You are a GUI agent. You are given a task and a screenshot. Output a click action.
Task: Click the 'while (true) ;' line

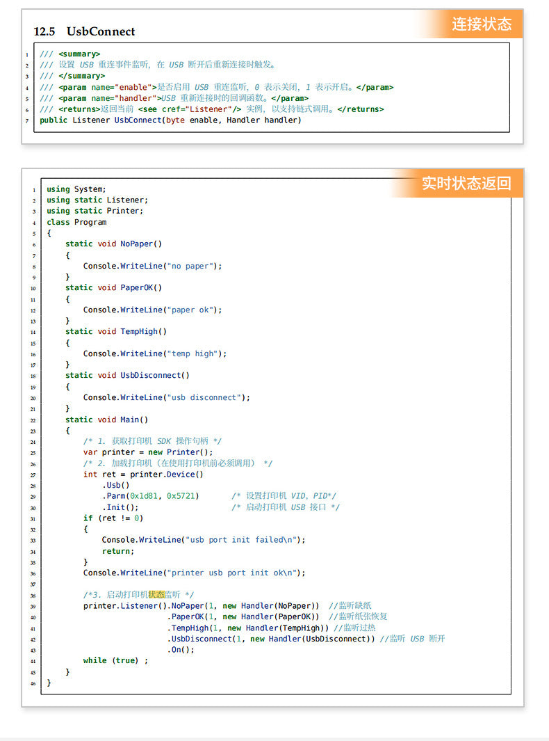115,661
